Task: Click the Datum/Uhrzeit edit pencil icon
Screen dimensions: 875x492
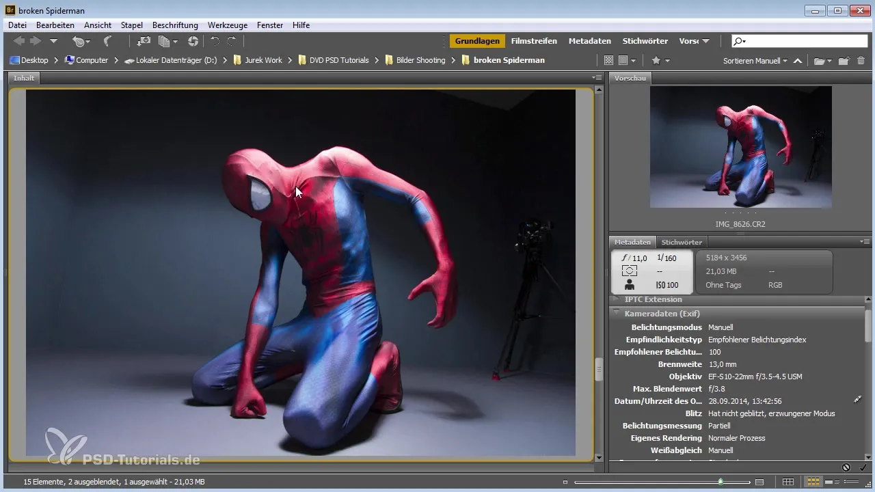Action: pyautogui.click(x=857, y=399)
